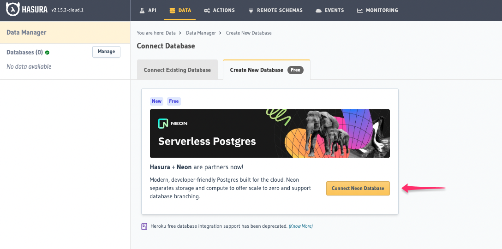Click the Free pill on tab
This screenshot has width=502, height=249.
[295, 70]
